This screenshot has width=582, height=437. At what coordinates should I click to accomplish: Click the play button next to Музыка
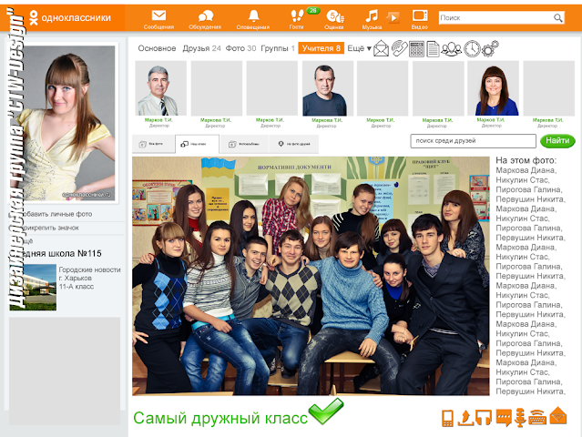click(393, 17)
